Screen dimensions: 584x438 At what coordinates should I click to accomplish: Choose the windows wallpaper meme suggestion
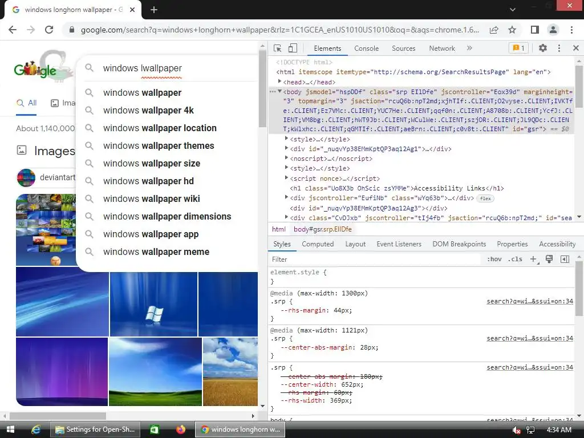pos(167,252)
